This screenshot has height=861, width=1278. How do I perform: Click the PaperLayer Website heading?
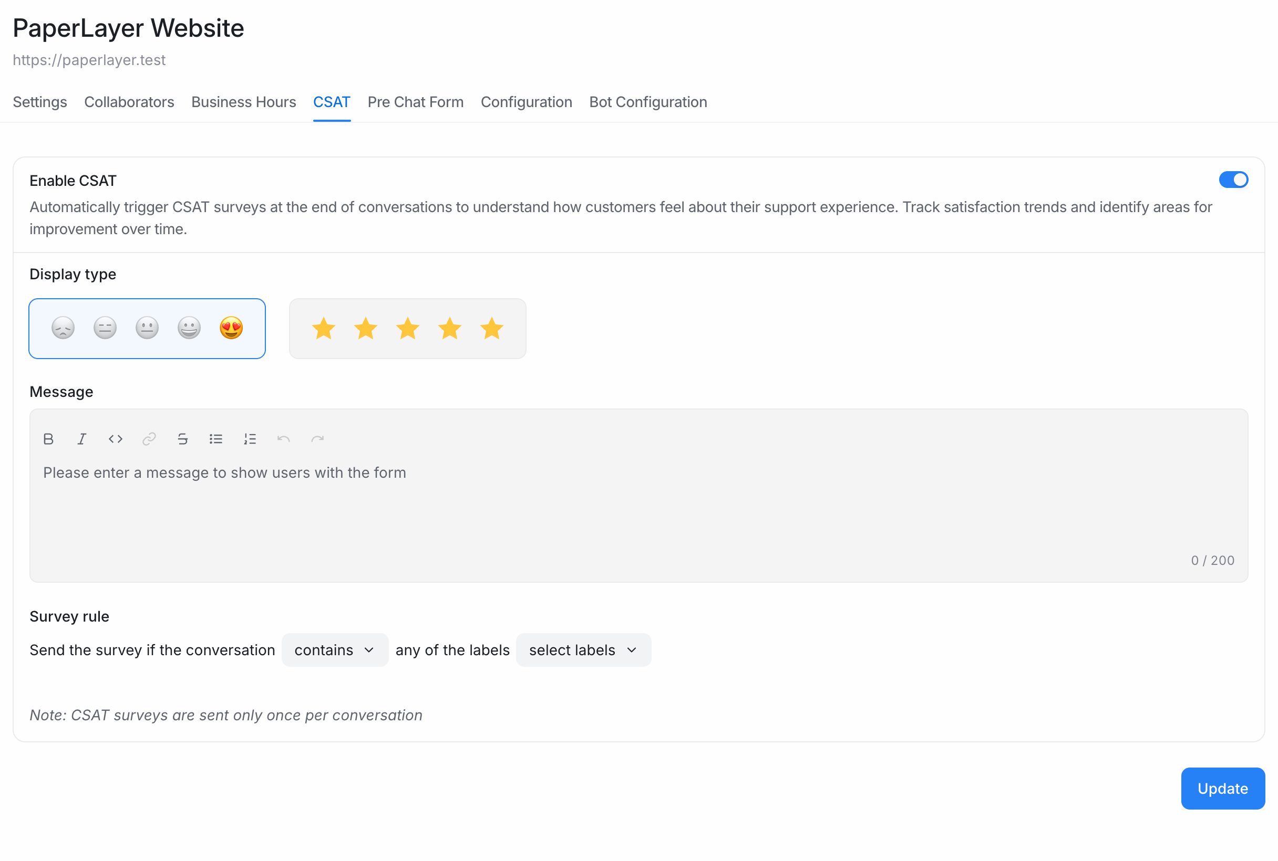[x=128, y=28]
